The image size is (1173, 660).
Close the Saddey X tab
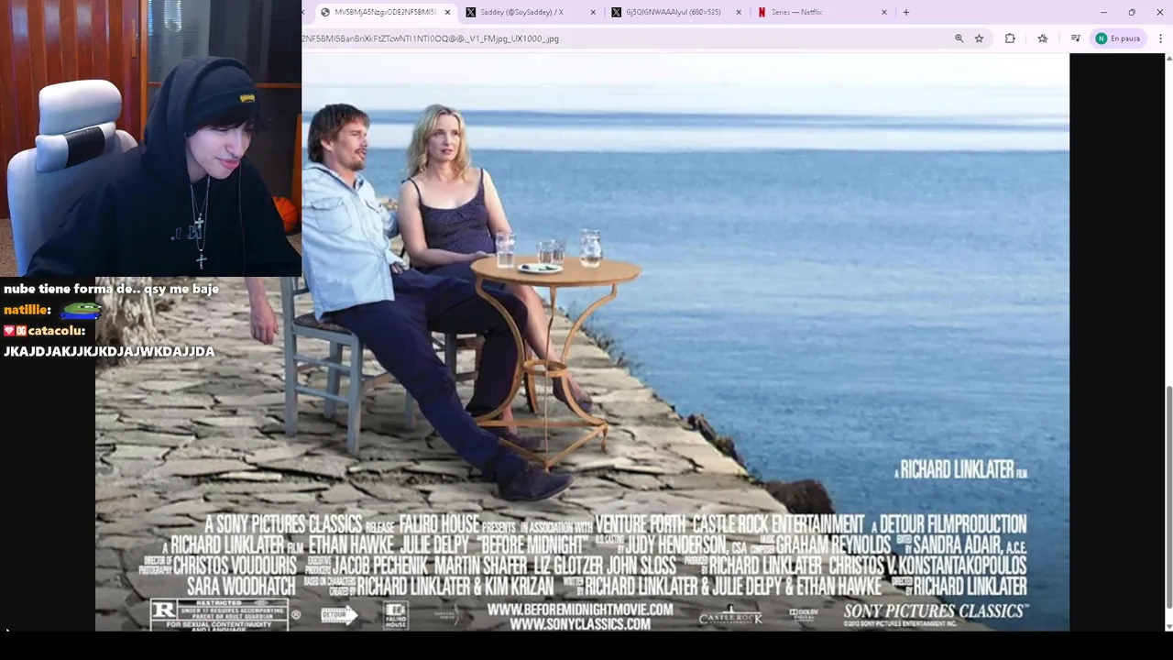(593, 12)
